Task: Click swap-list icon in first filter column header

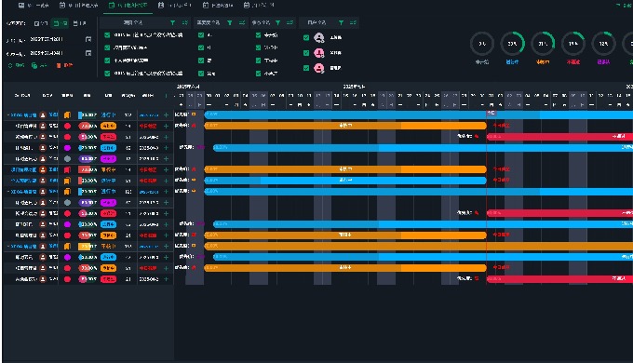Action: [185, 23]
